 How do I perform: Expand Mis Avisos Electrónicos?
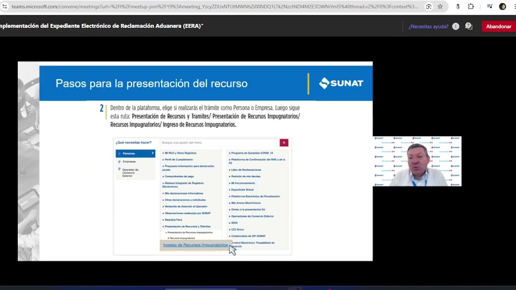(246, 203)
